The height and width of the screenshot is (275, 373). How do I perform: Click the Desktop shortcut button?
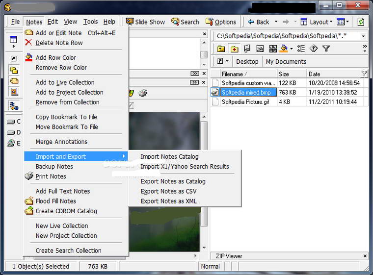click(x=247, y=62)
